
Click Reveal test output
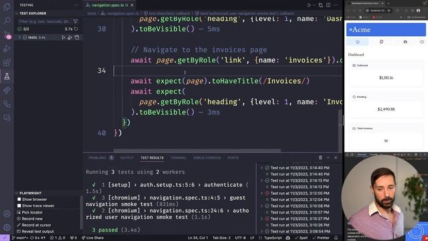[x=35, y=232]
